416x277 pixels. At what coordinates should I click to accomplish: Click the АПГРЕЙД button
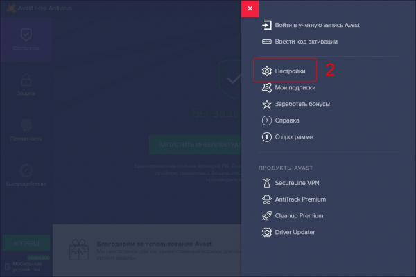(x=26, y=243)
